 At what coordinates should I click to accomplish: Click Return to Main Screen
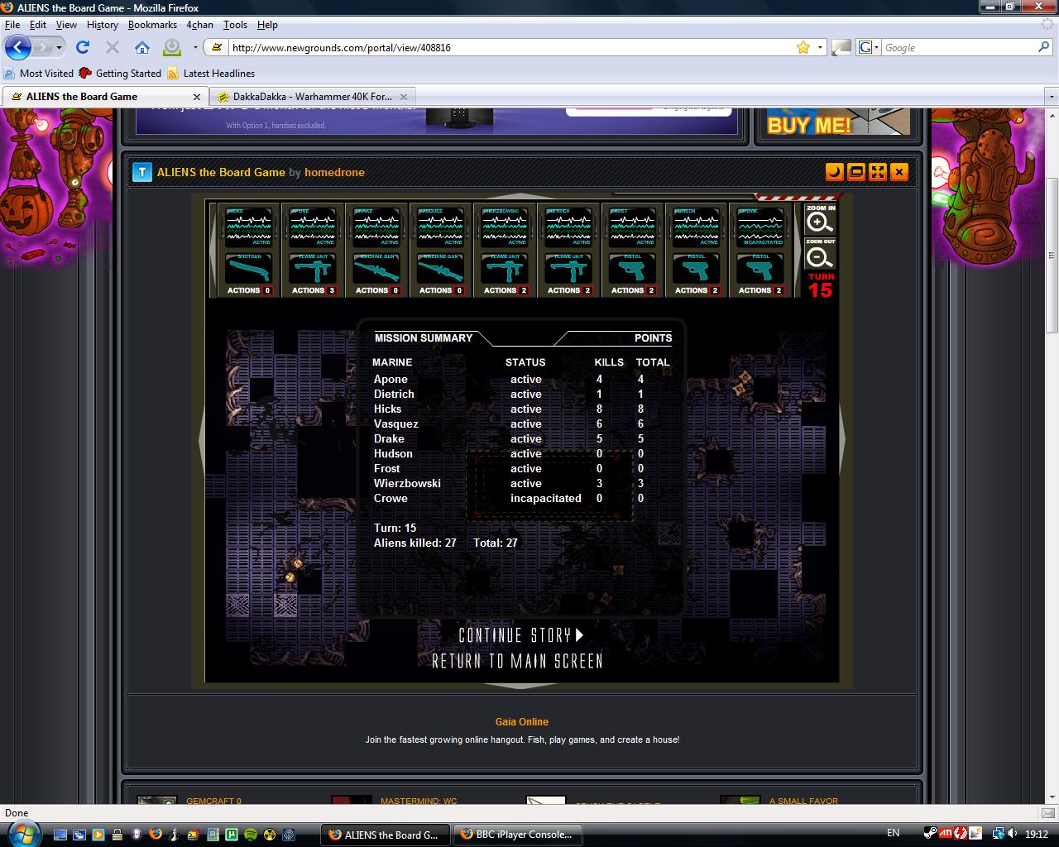click(517, 661)
